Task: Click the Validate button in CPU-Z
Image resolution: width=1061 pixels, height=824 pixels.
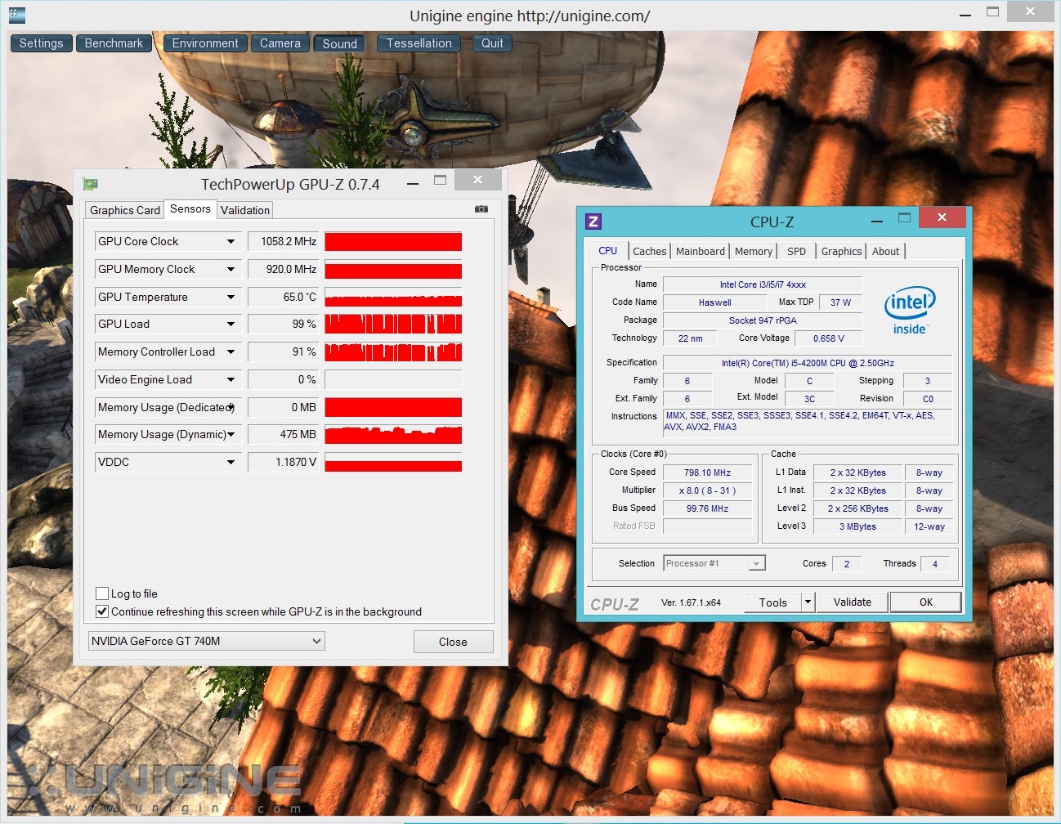Action: (x=853, y=602)
